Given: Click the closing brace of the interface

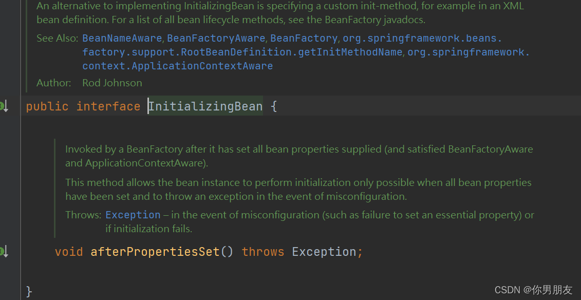Looking at the screenshot, I should 29,291.
